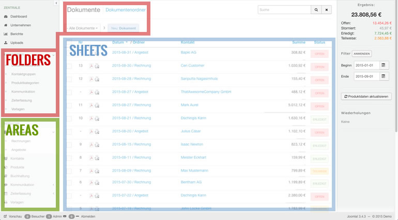Open Kontaktgruppen in the sidebar
This screenshot has width=398, height=220.
23,74
